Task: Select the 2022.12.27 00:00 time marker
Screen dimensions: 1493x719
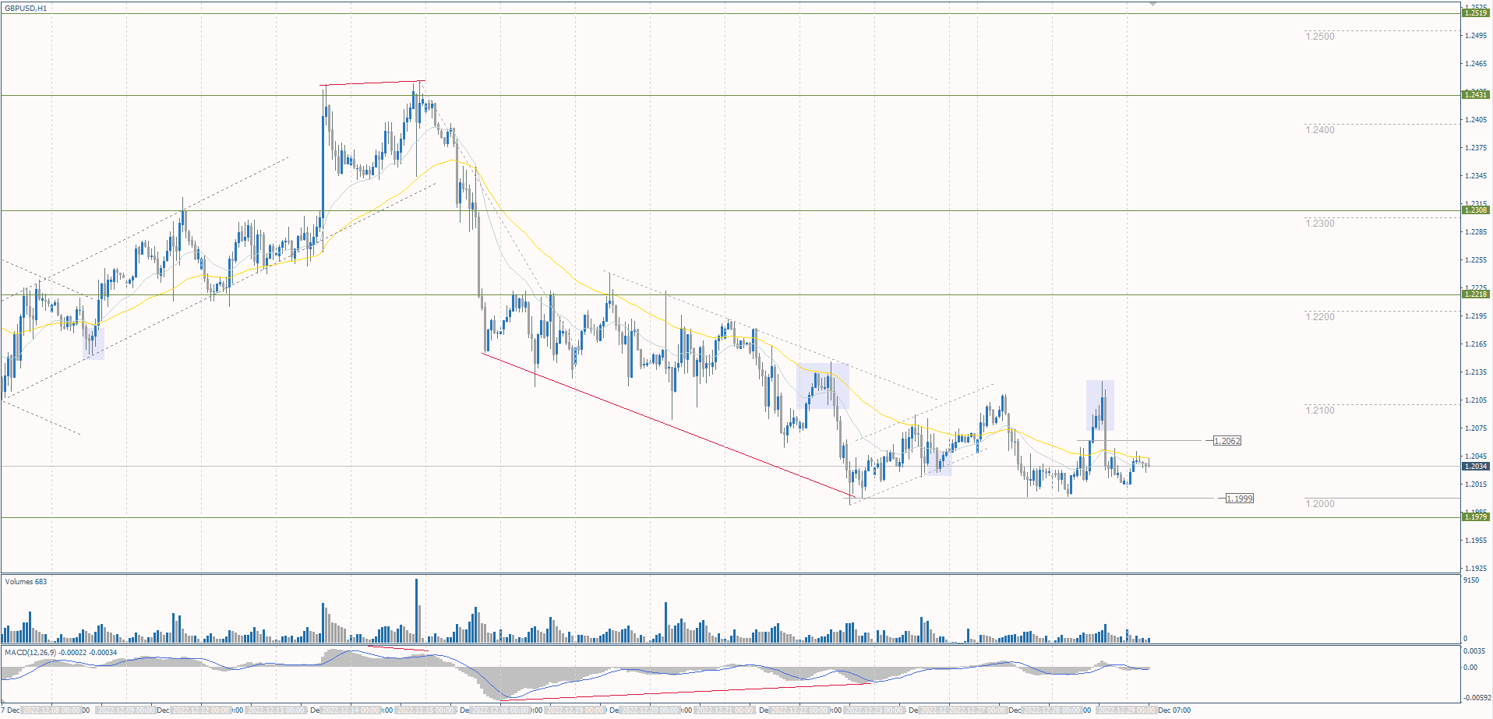Action: click(x=977, y=710)
